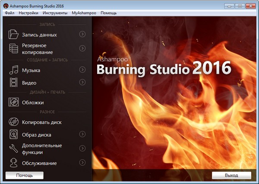259x184 pixels.
Task: Click the headset icon for Обслуживание
Action: pos(14,163)
